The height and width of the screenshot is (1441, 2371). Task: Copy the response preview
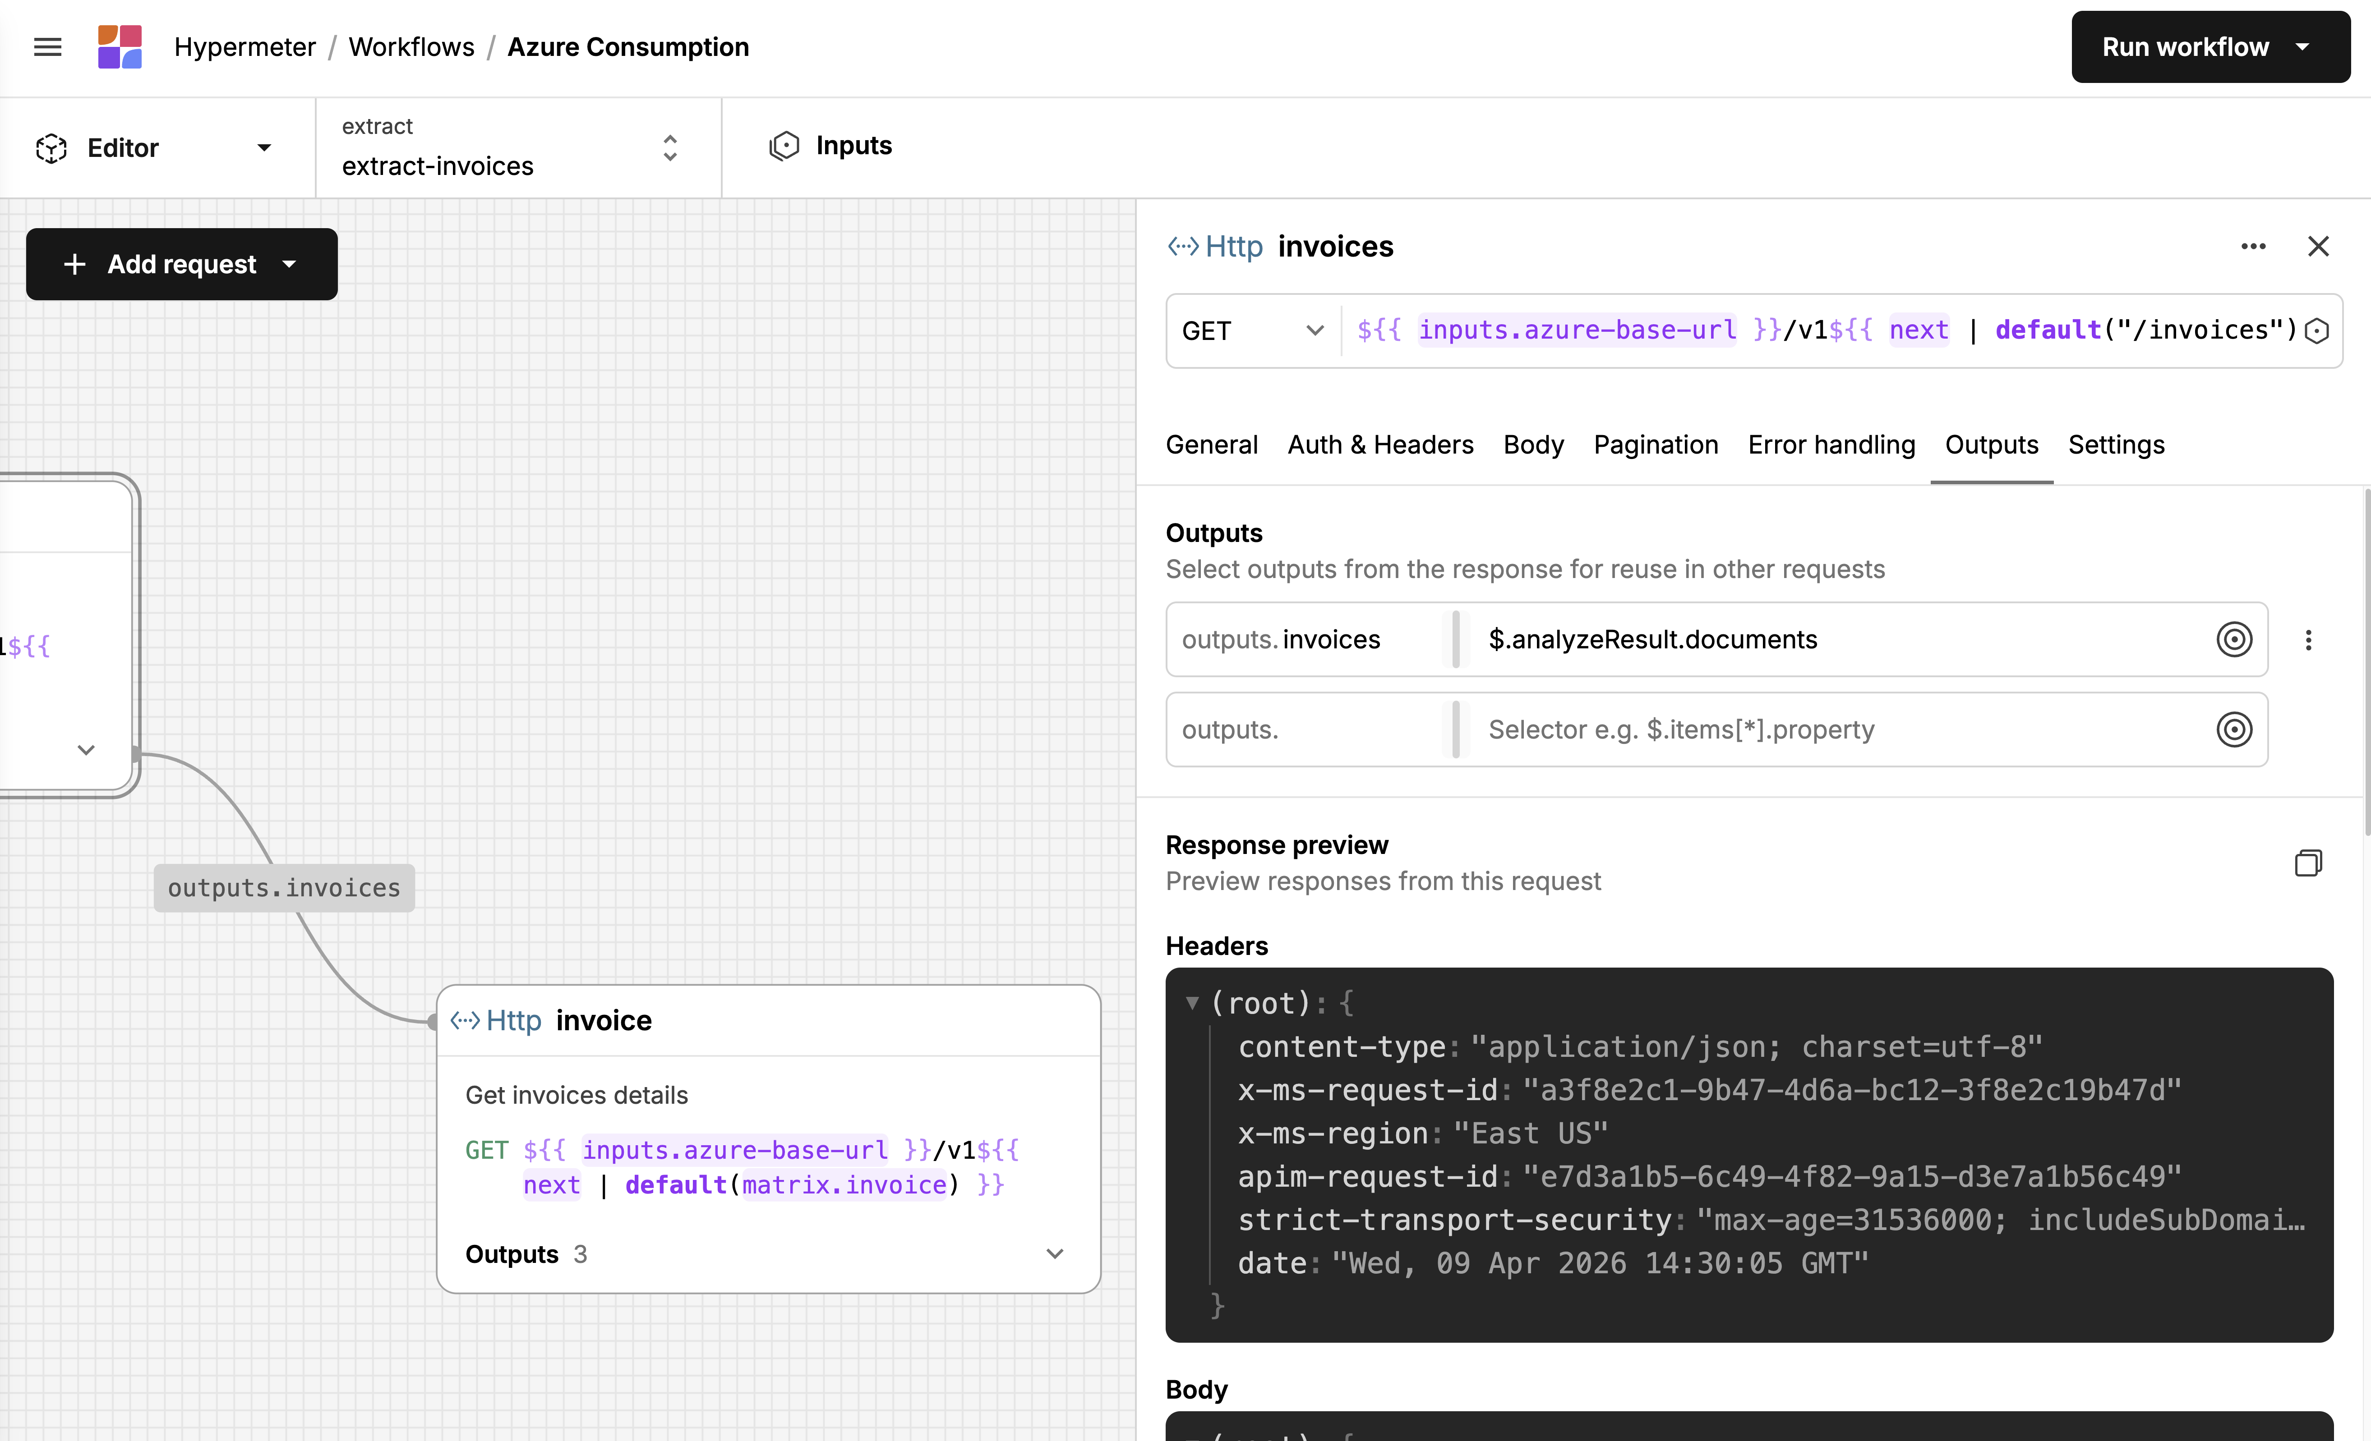pos(2307,863)
